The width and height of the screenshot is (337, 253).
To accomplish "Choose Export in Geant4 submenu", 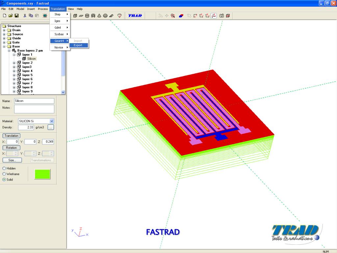I will click(x=79, y=45).
